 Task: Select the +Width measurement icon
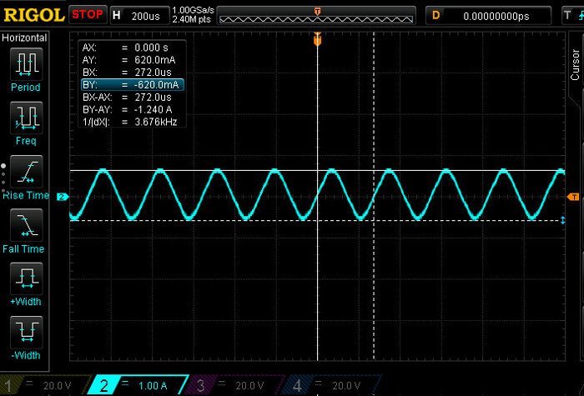[26, 278]
